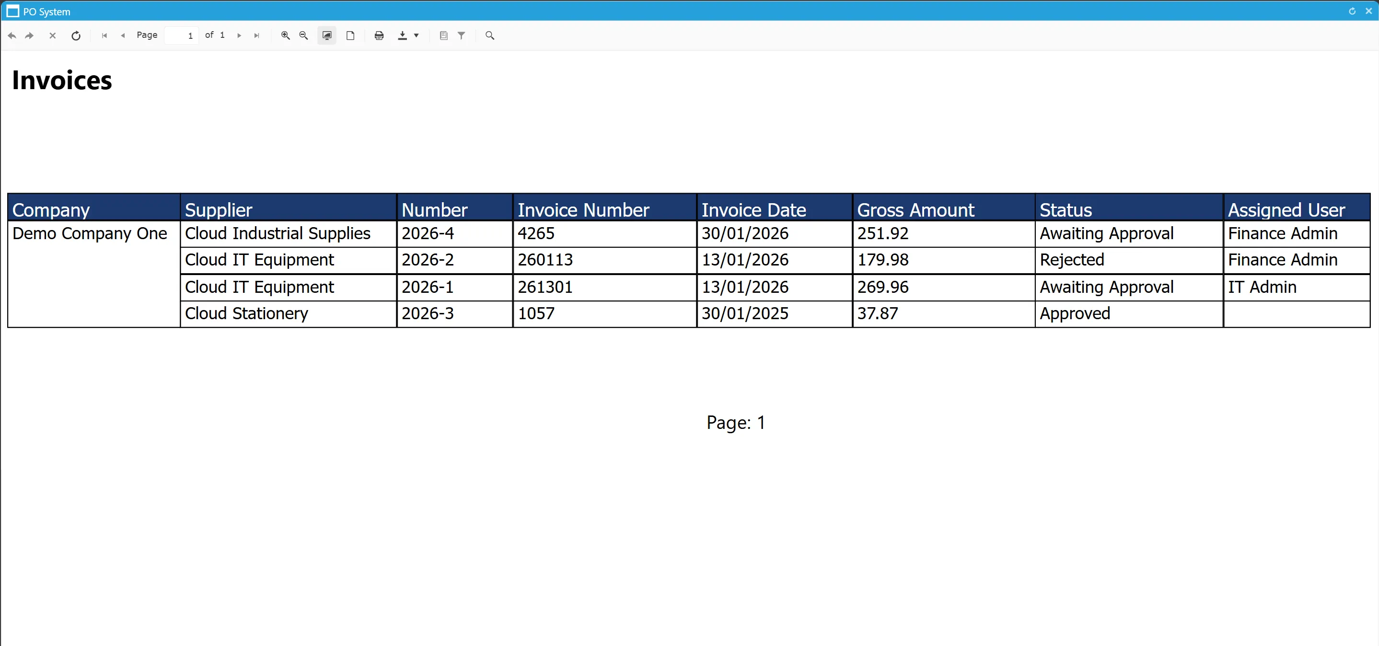Click the Invoices report heading
This screenshot has width=1379, height=646.
coord(62,81)
